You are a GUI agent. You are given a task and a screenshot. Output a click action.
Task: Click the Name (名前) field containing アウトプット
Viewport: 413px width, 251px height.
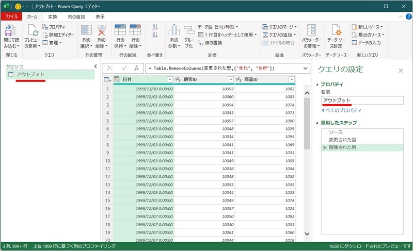tap(362, 101)
